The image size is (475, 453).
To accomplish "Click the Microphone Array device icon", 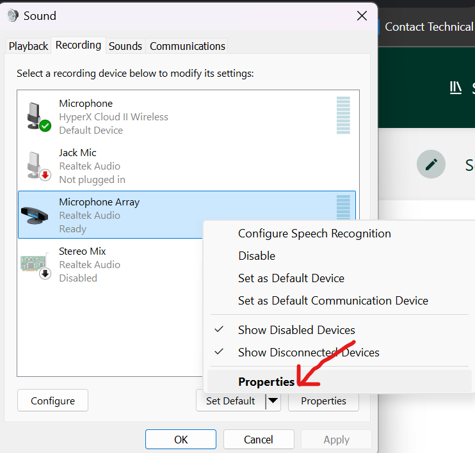I will click(x=37, y=215).
